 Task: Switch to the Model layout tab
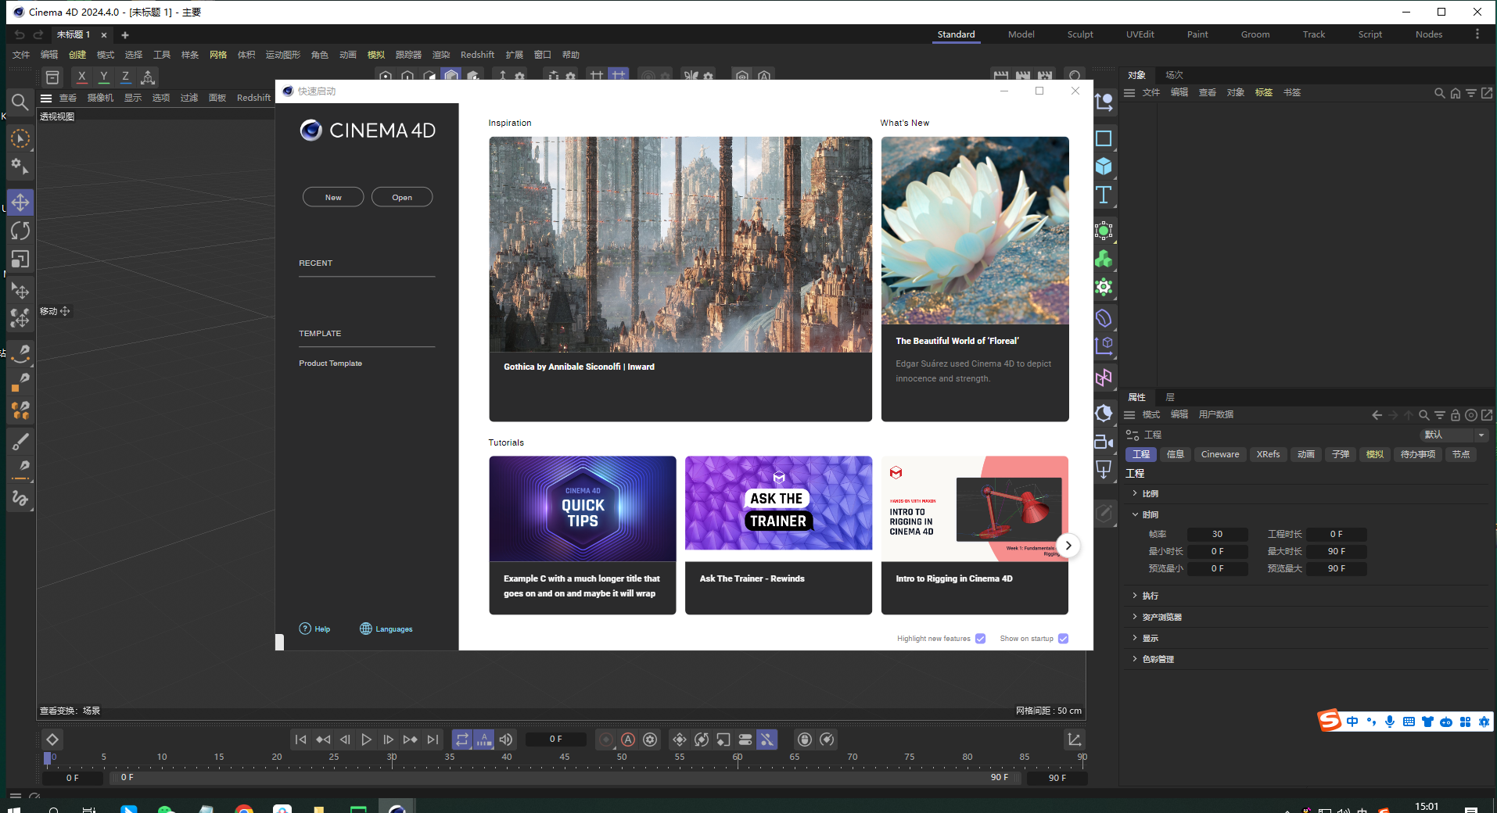[1021, 34]
